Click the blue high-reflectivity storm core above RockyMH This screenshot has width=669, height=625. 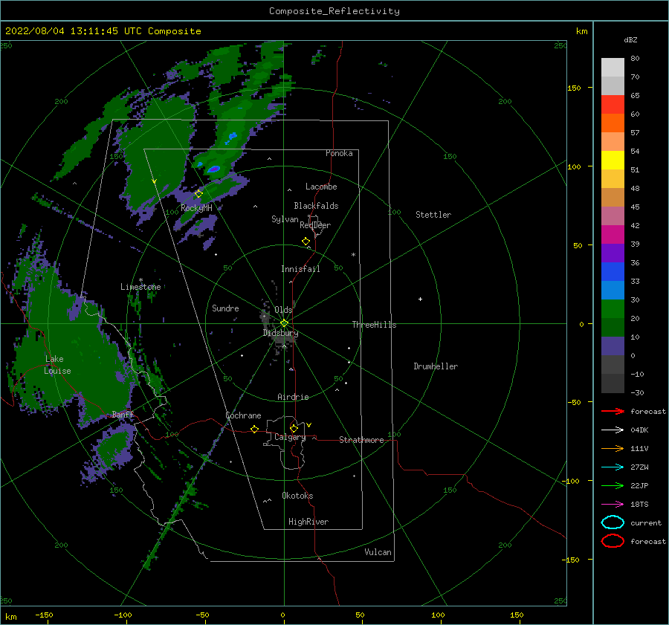(214, 169)
